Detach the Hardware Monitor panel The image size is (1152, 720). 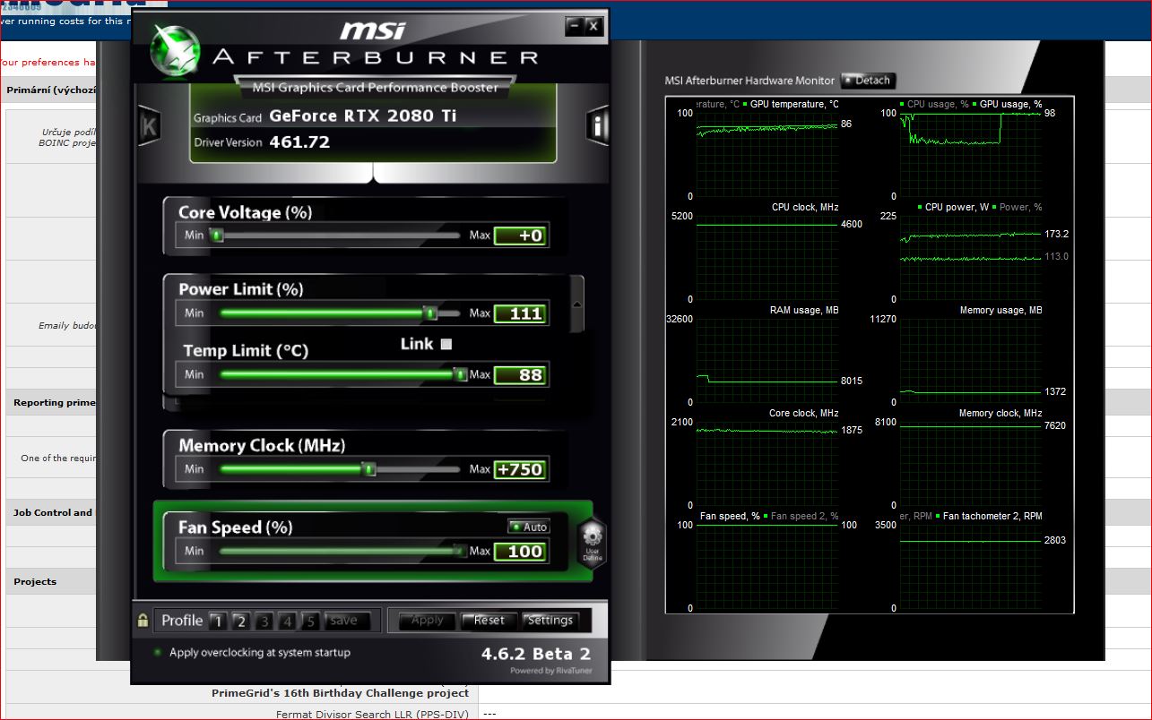[x=867, y=81]
